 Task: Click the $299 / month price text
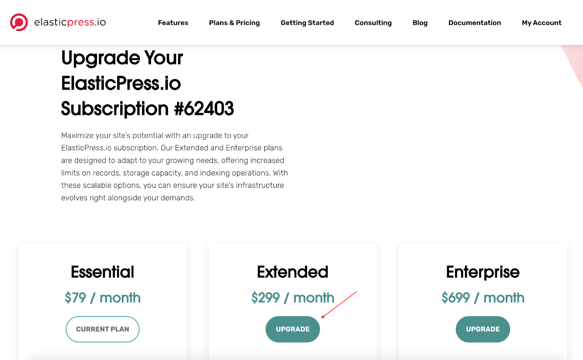tap(292, 298)
